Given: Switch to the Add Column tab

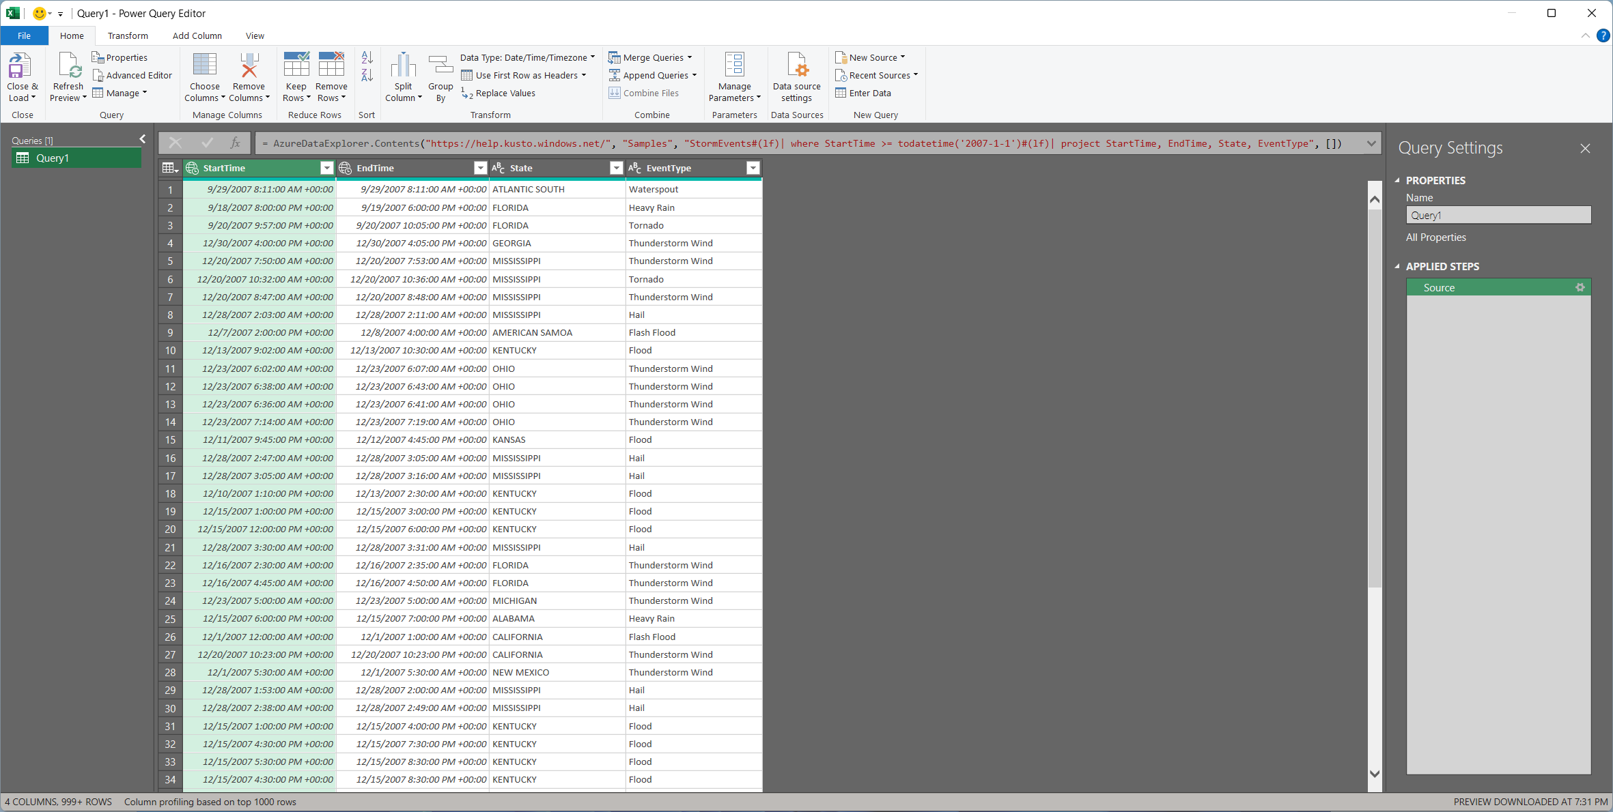Looking at the screenshot, I should (x=197, y=36).
